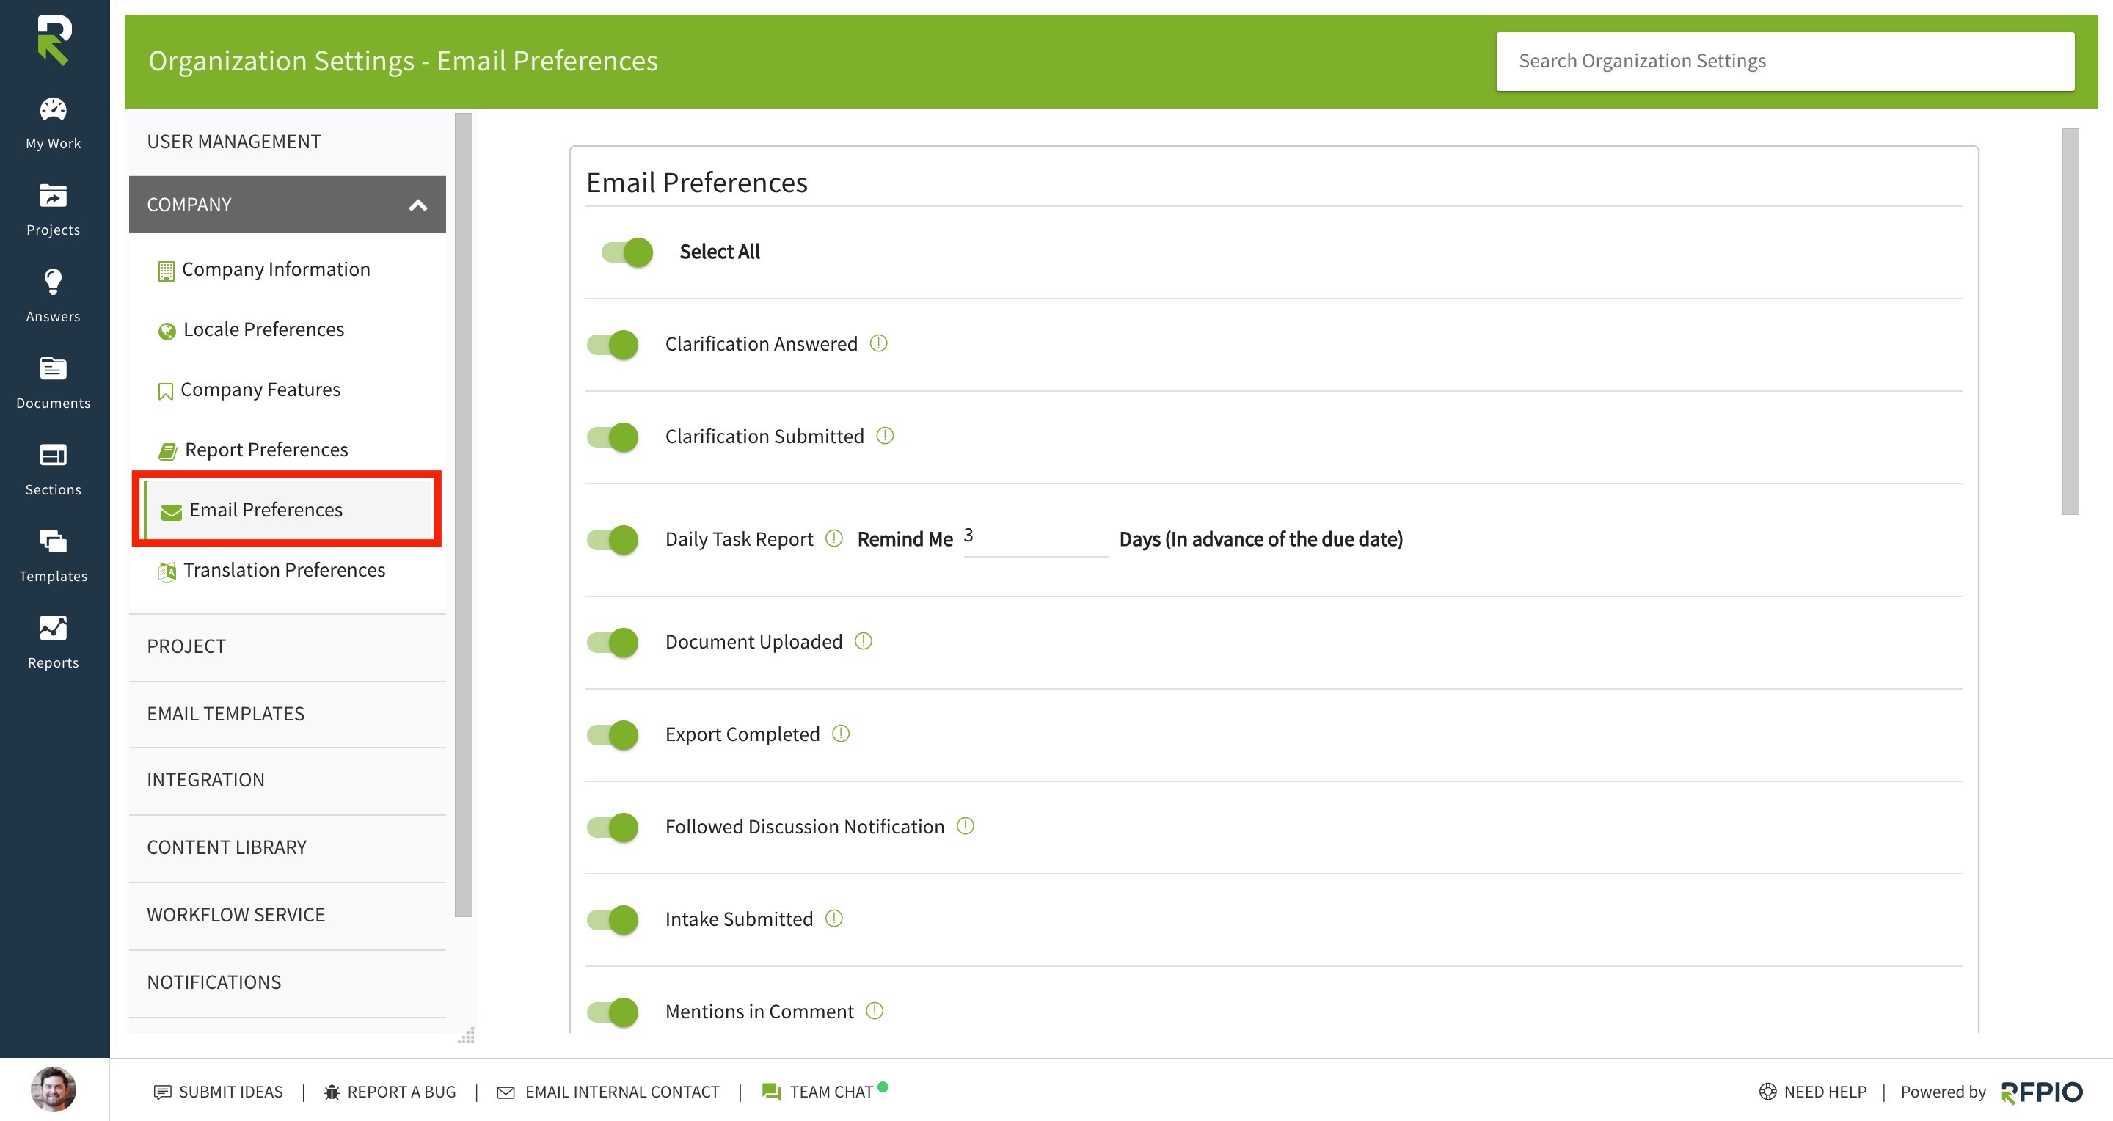2113x1121 pixels.
Task: Disable Followed Discussion Notification toggle
Action: point(613,828)
